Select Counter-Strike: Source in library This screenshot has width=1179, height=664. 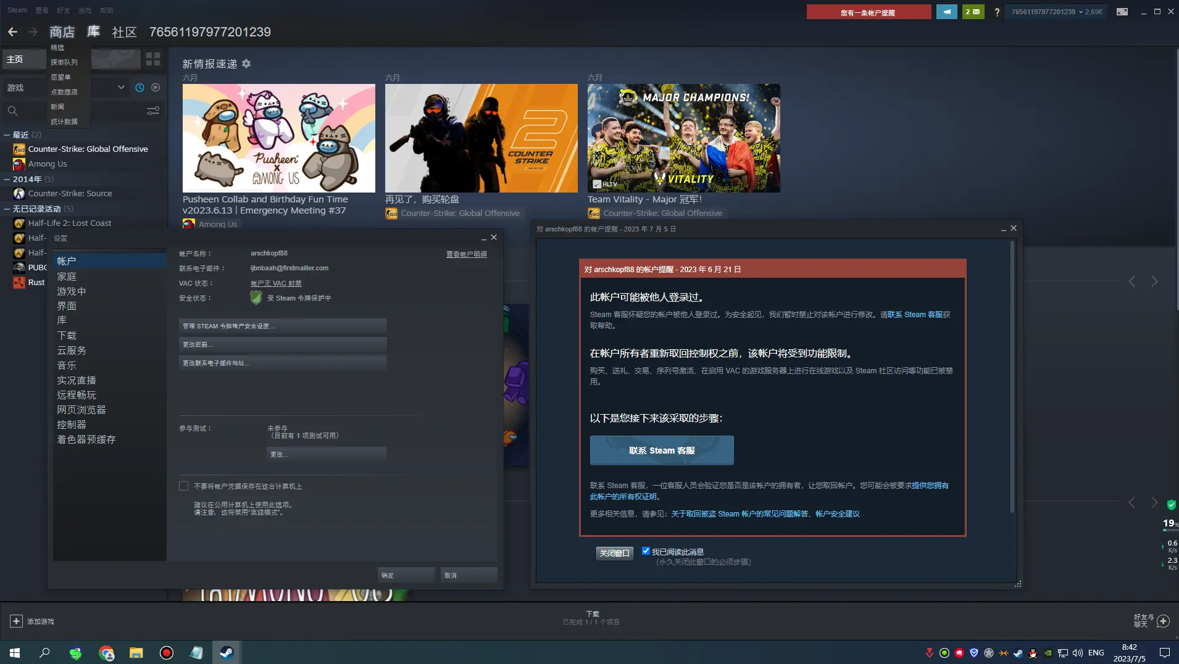click(70, 193)
